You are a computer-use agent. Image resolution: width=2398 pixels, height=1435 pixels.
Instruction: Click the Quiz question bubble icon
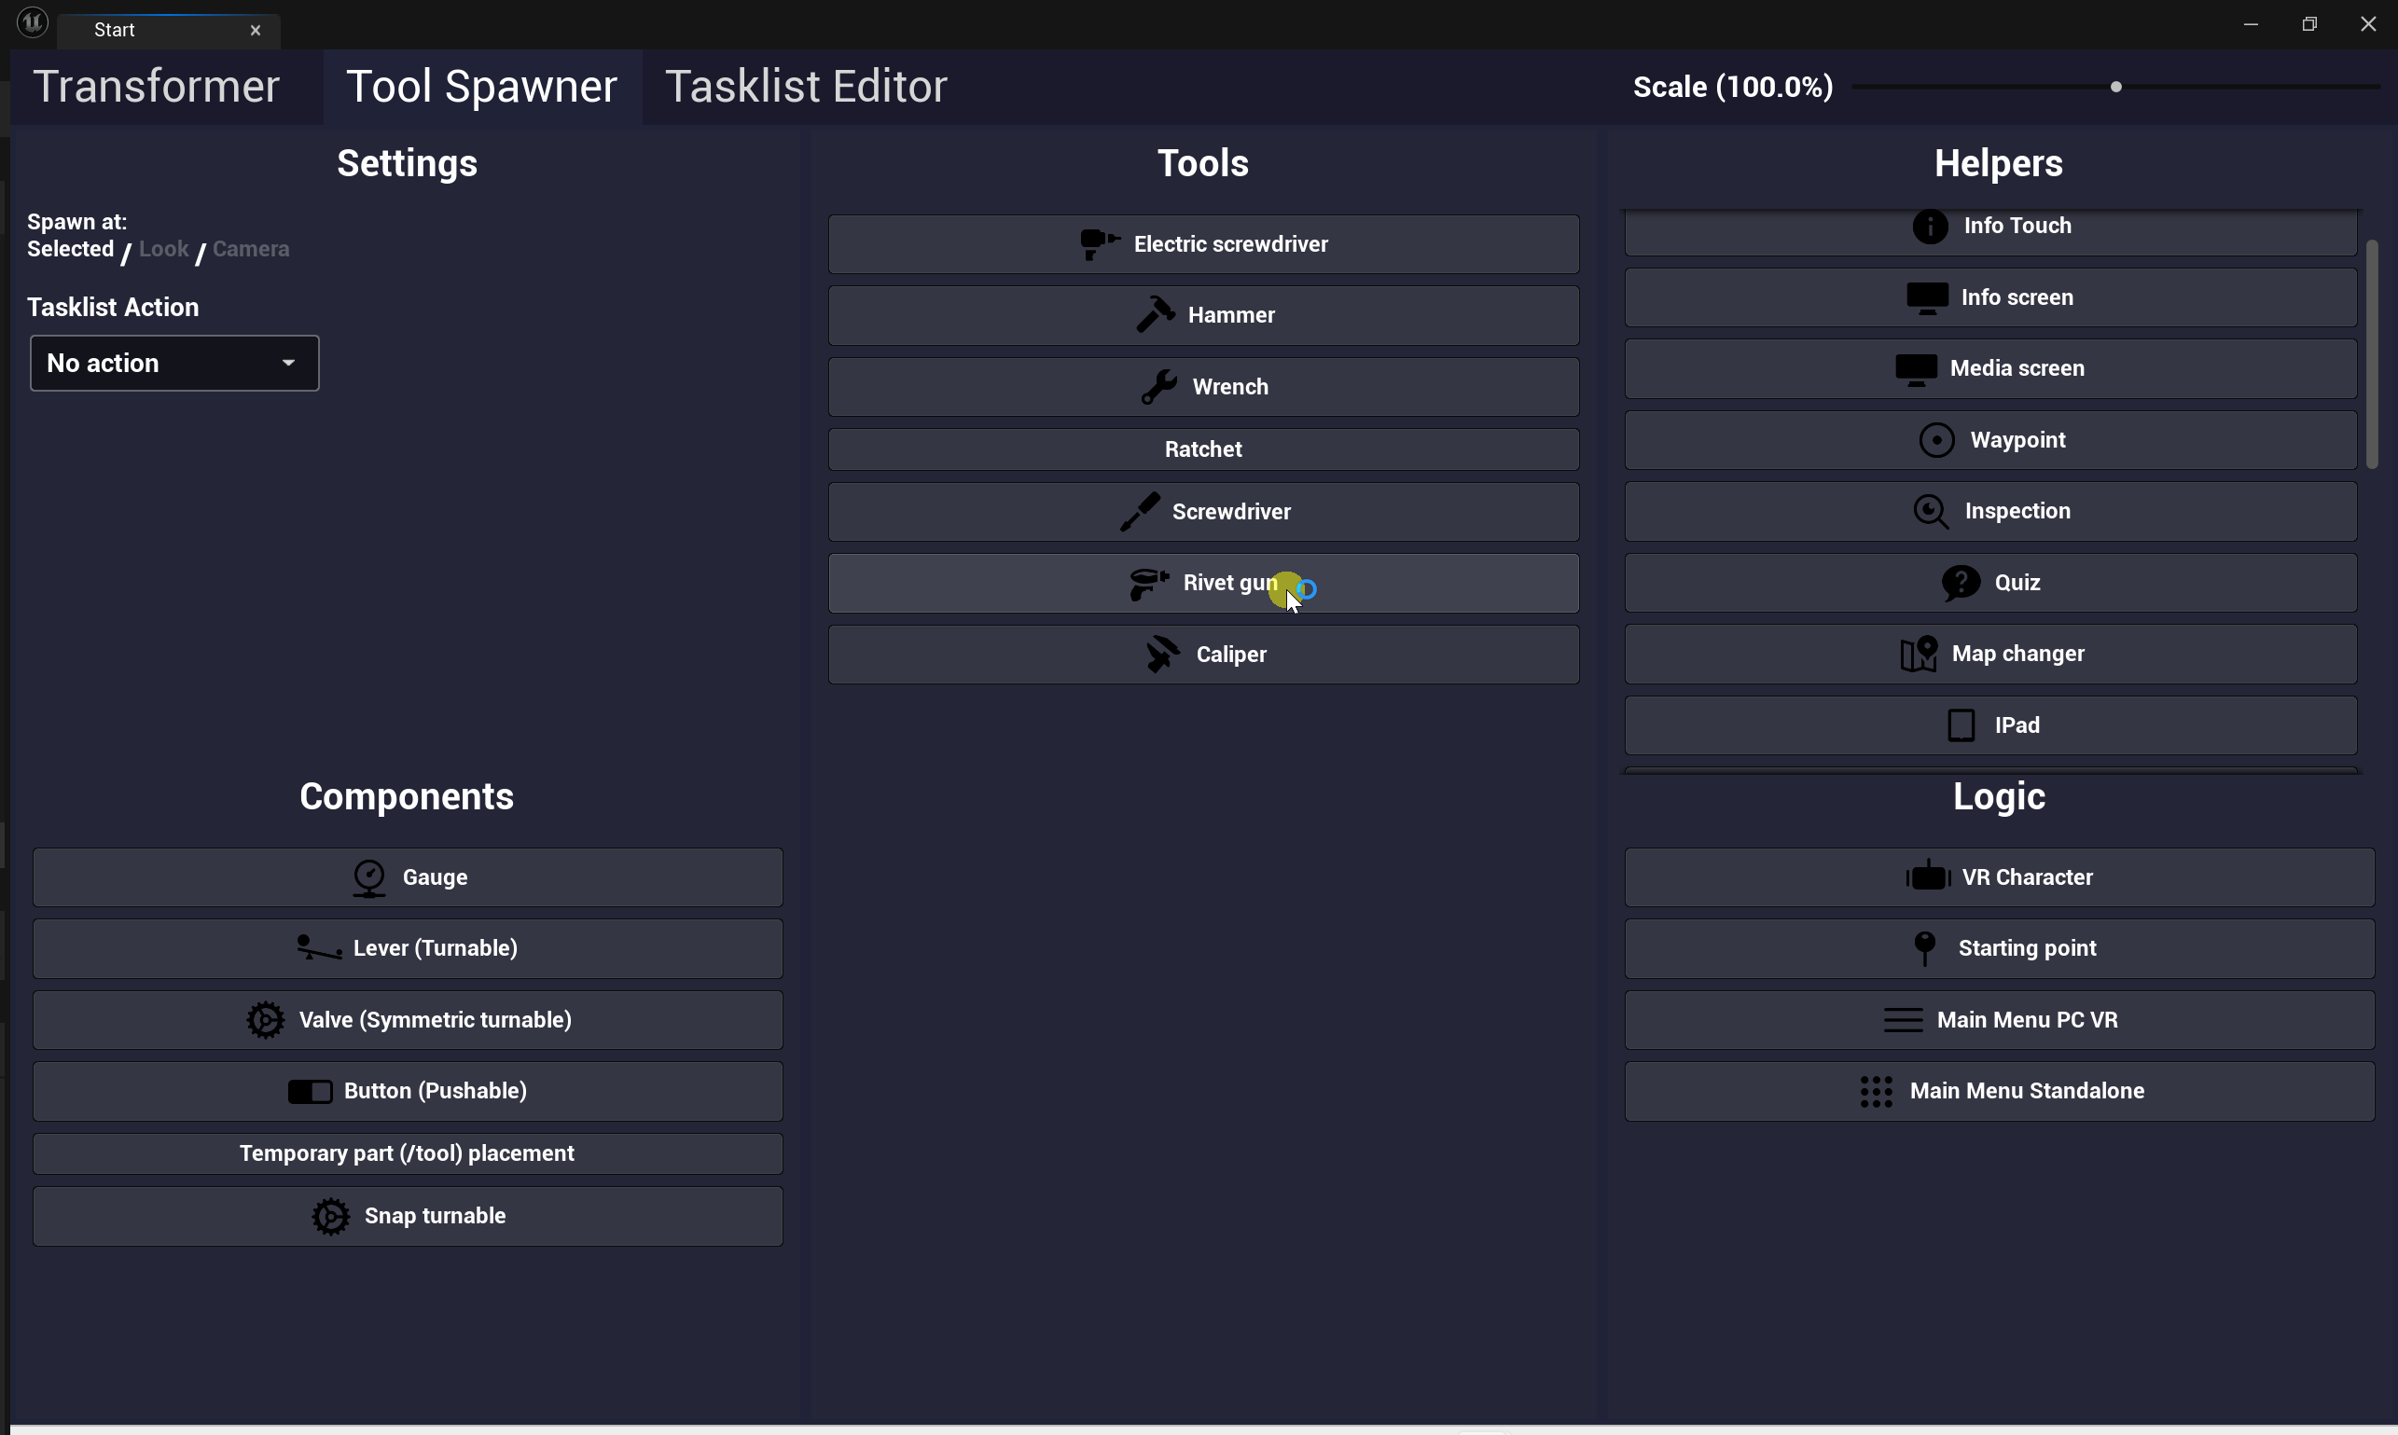[x=1960, y=583]
